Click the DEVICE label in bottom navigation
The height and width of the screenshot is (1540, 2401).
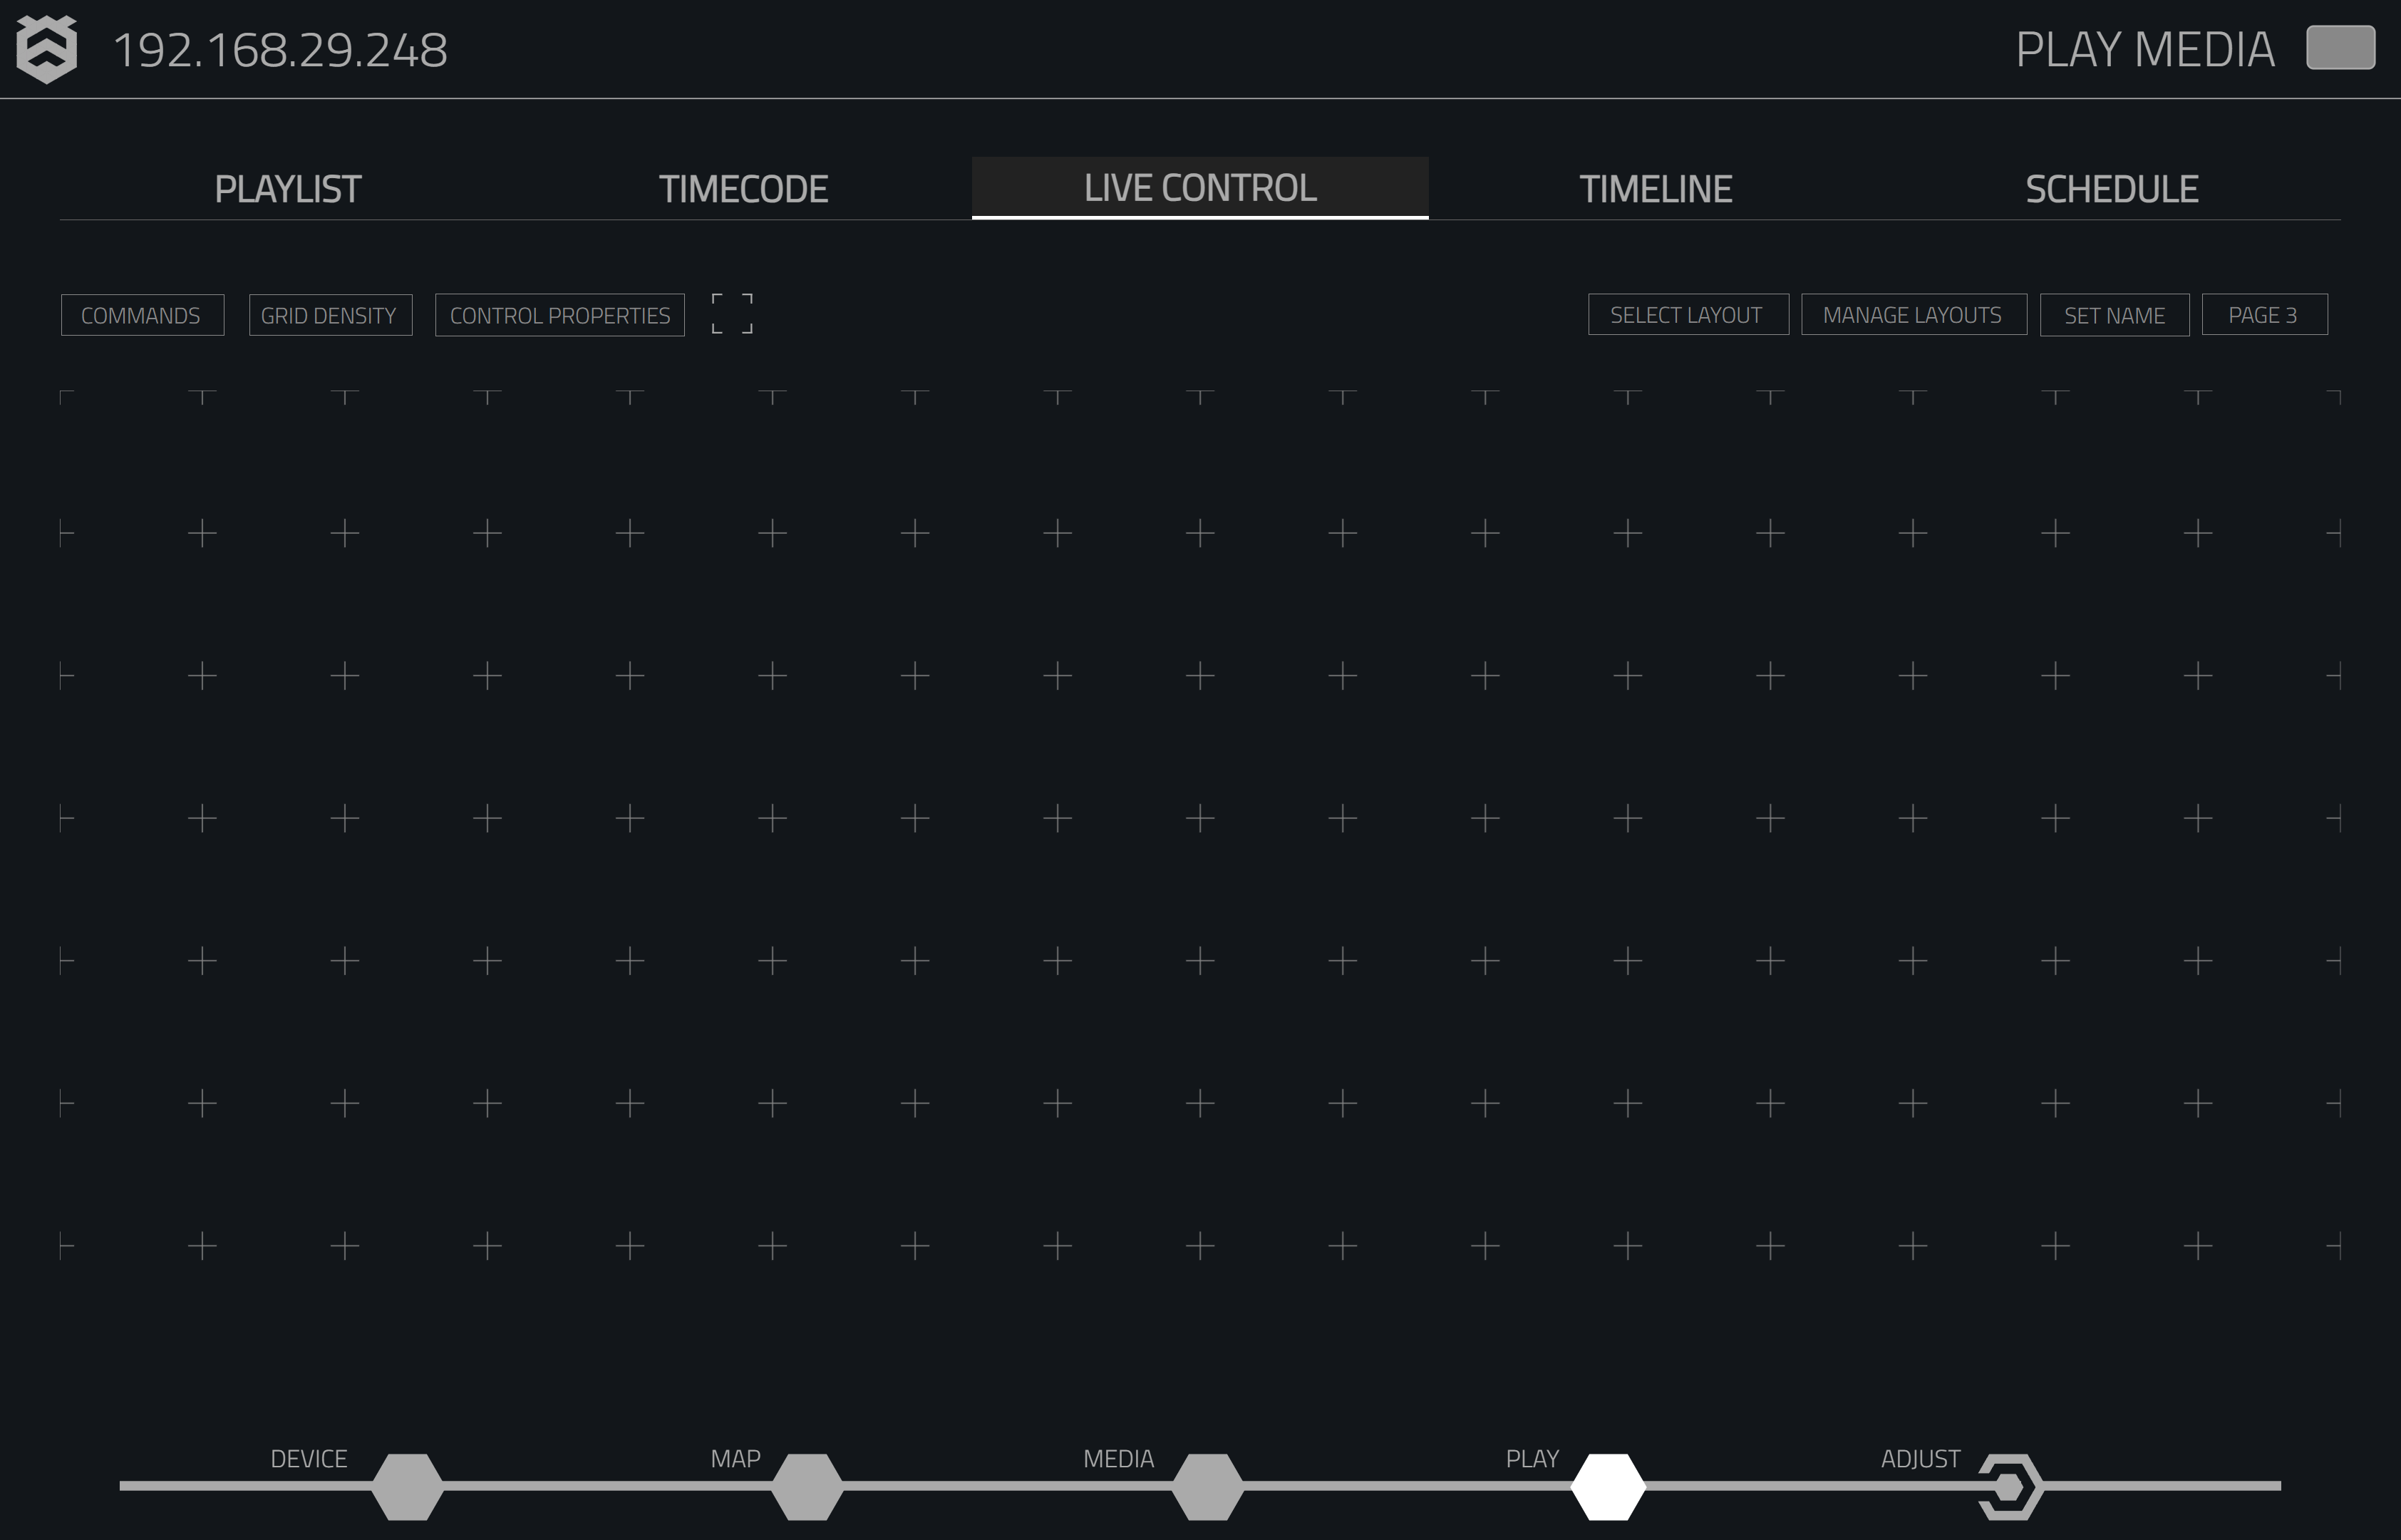tap(309, 1459)
